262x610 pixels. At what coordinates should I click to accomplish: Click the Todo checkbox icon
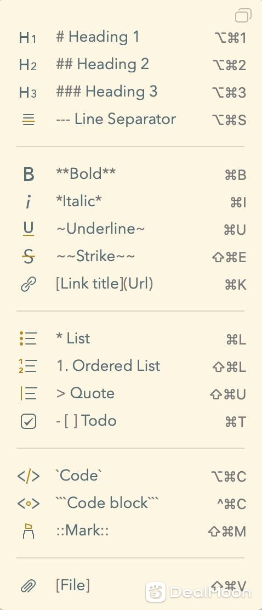pyautogui.click(x=29, y=421)
